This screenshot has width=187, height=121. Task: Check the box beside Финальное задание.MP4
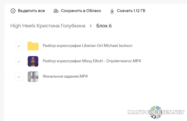pos(18,77)
